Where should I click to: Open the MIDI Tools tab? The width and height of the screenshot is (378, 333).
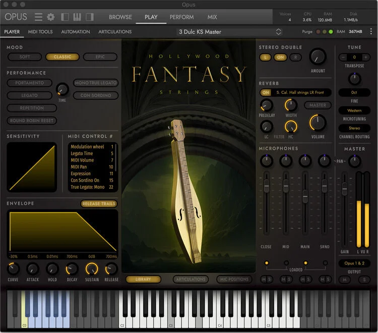tap(40, 32)
